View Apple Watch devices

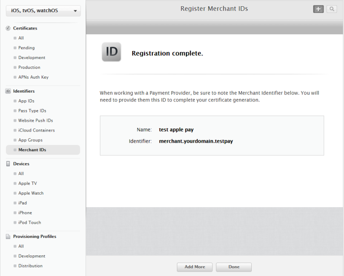pos(31,193)
